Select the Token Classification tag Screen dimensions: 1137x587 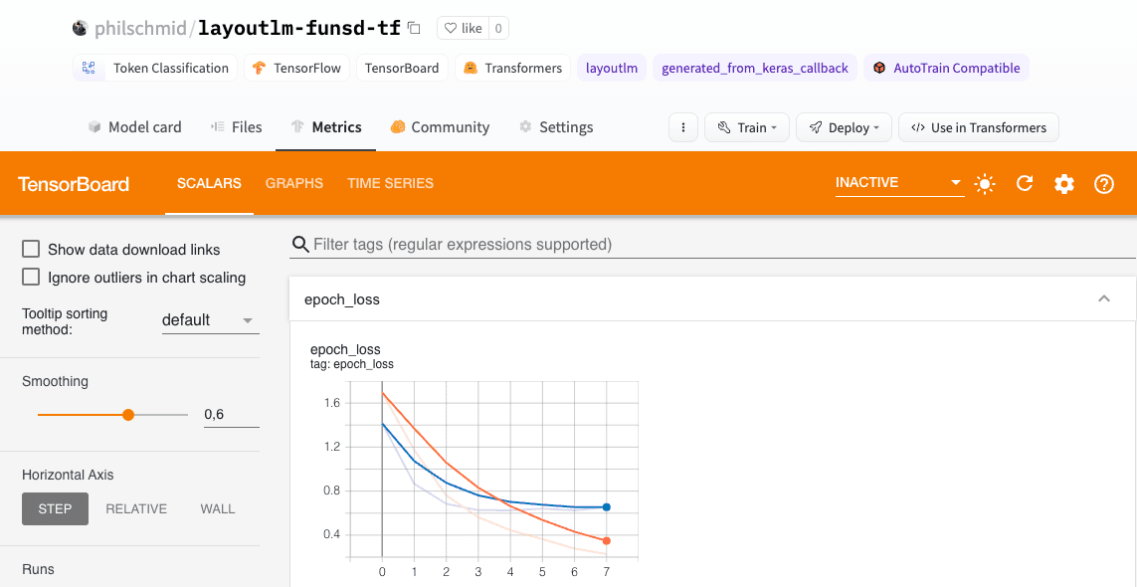(155, 69)
